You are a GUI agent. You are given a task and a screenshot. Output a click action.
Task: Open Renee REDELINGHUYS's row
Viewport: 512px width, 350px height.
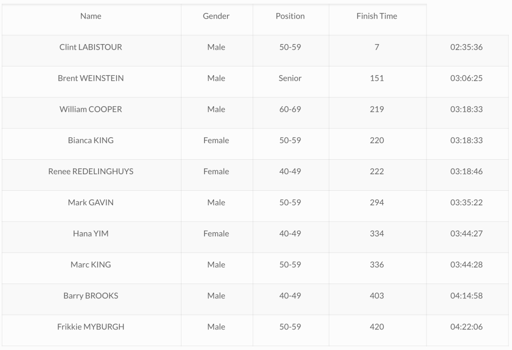pyautogui.click(x=90, y=171)
